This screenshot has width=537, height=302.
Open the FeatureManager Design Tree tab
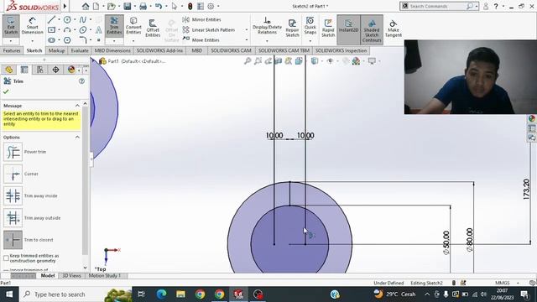click(9, 70)
